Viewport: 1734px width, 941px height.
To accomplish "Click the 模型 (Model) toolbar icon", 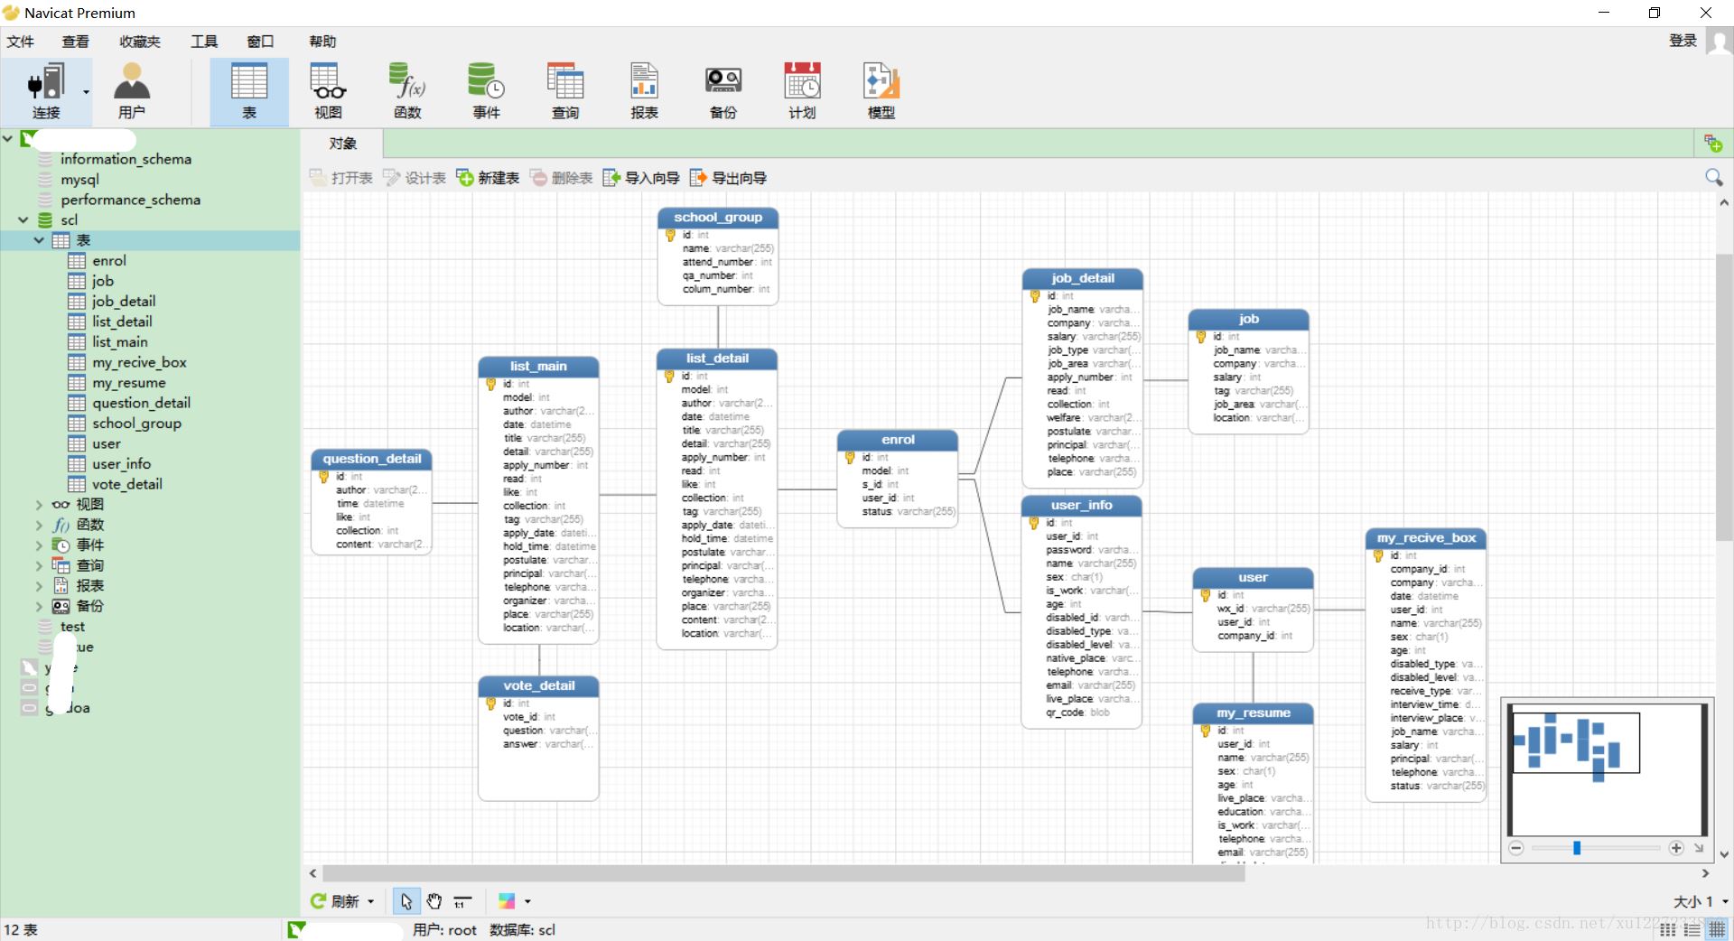I will (881, 90).
